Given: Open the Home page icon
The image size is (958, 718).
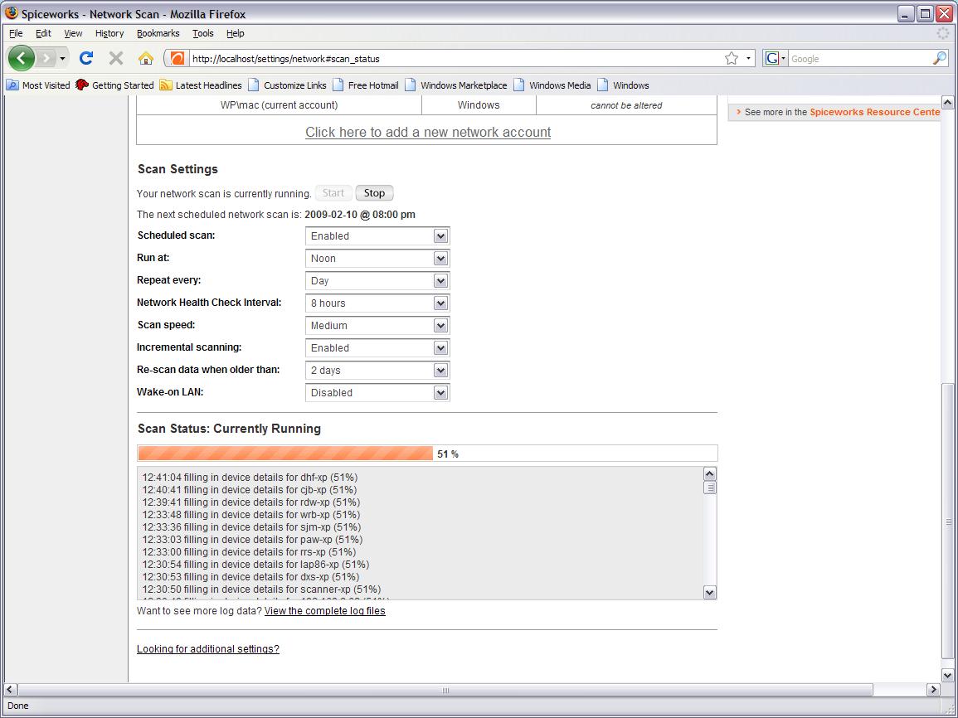Looking at the screenshot, I should tap(144, 58).
